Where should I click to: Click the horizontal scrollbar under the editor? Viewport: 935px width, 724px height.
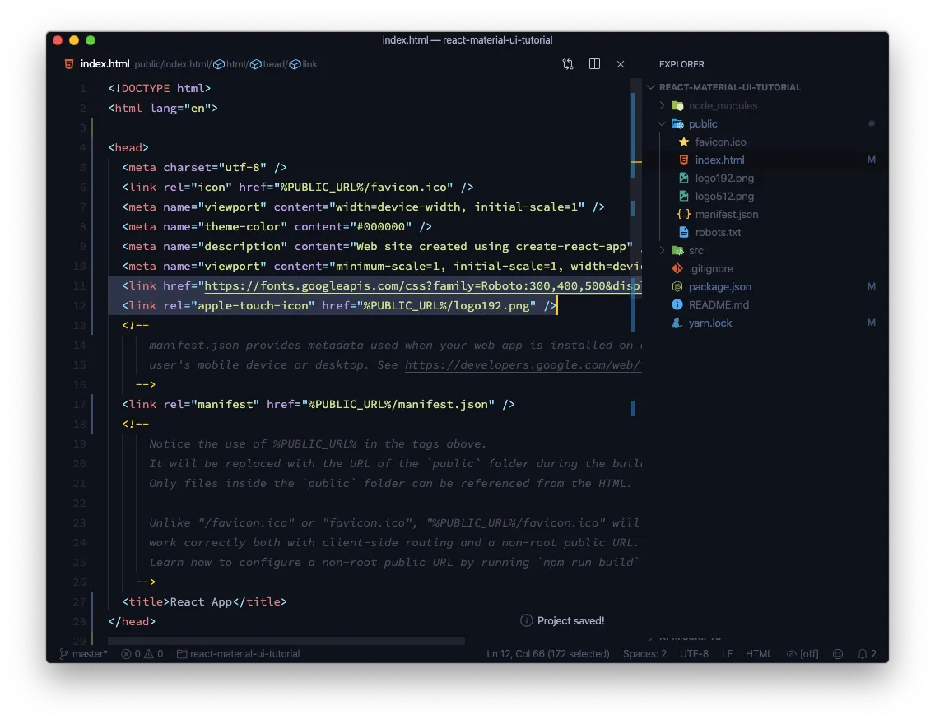point(286,641)
